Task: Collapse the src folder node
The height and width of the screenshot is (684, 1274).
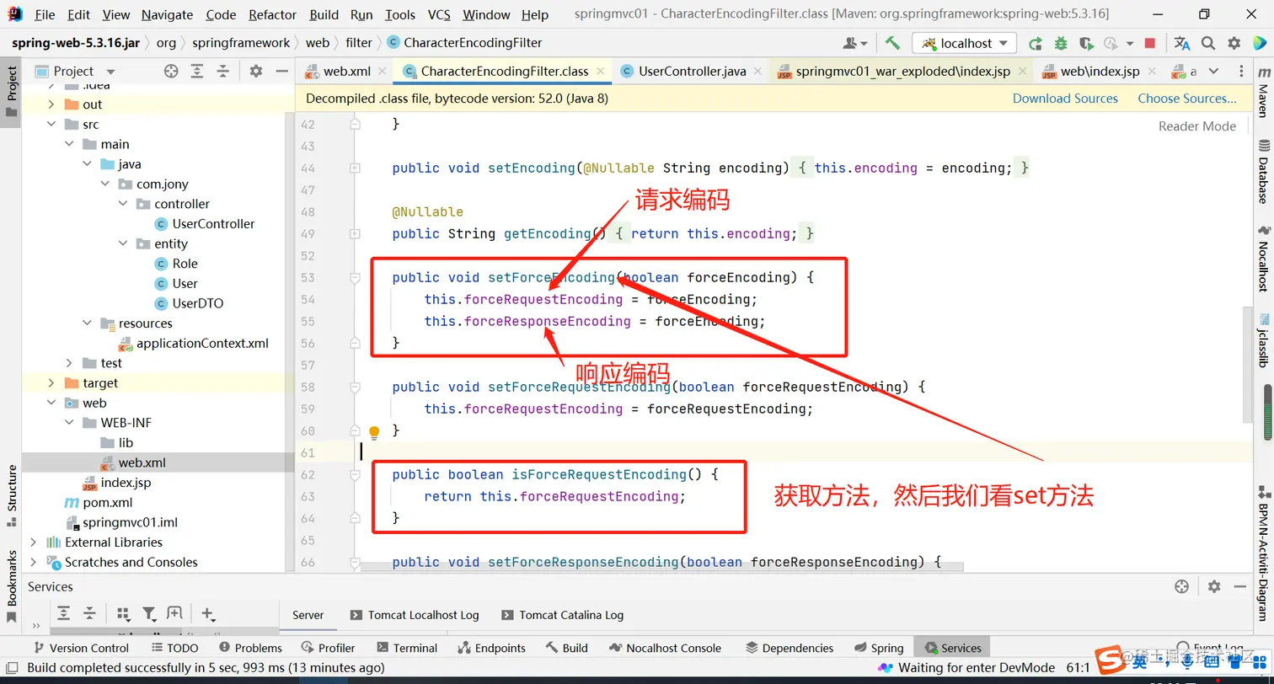Action: click(51, 125)
